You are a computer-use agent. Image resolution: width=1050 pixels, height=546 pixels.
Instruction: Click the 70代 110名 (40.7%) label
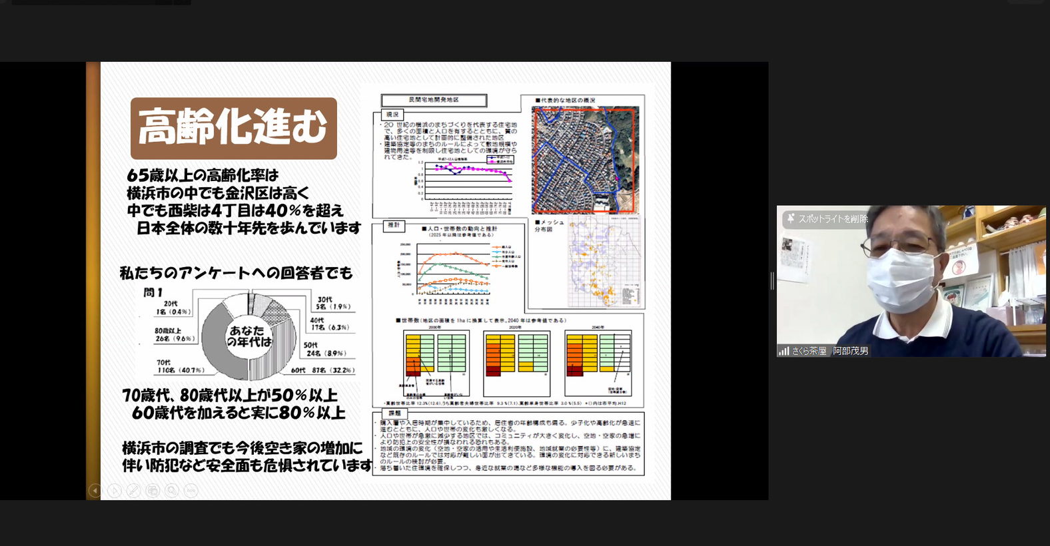pyautogui.click(x=180, y=366)
